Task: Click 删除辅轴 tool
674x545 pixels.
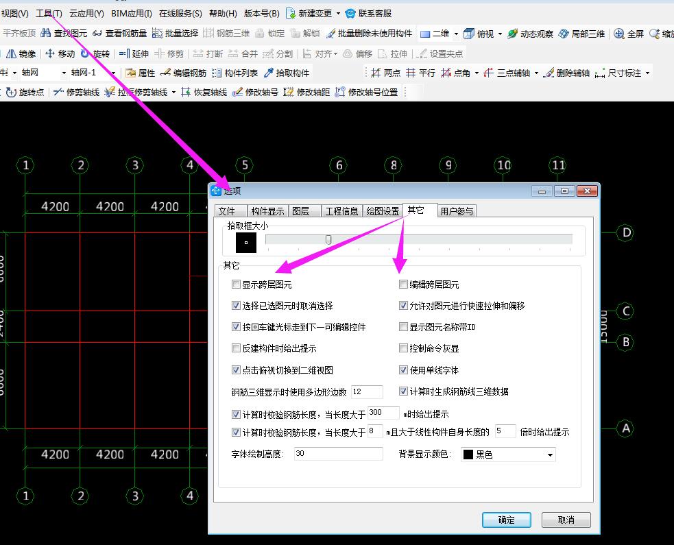Action: (x=566, y=73)
